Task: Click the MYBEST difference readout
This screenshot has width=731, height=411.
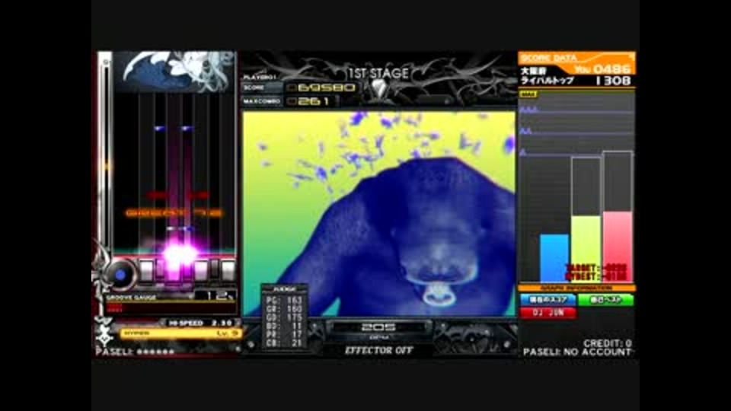Action: point(596,276)
